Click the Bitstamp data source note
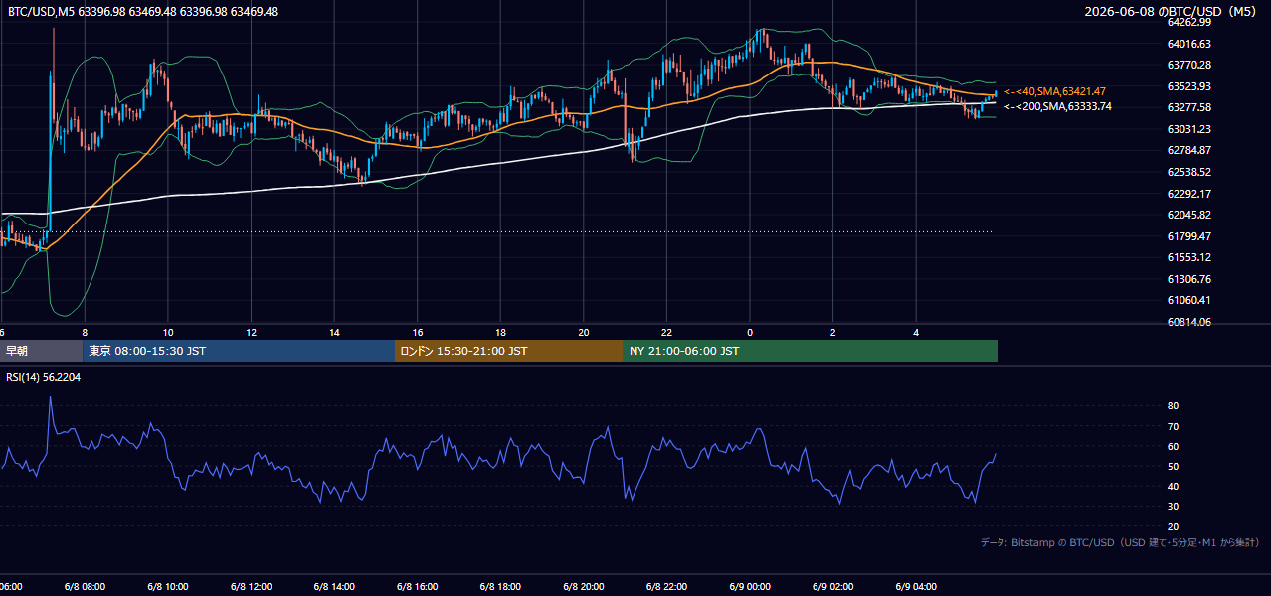Screen dimensions: 1271x596 click(1120, 542)
